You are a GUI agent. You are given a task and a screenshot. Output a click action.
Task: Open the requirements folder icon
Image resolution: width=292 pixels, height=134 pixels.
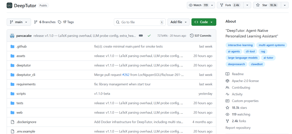[12, 84]
